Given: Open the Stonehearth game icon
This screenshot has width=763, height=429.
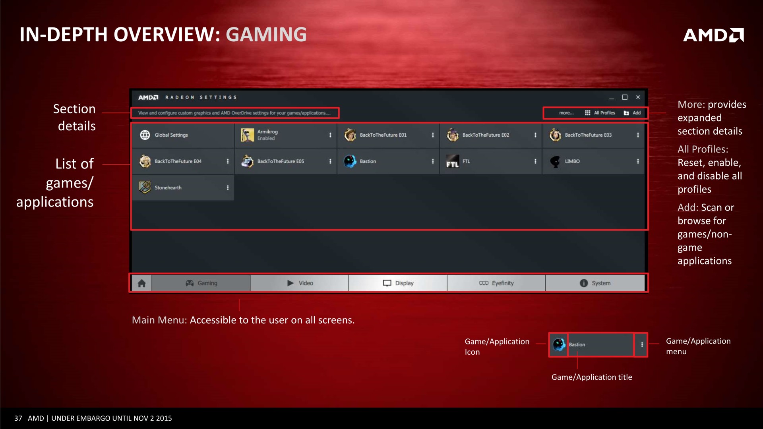Looking at the screenshot, I should (x=145, y=187).
